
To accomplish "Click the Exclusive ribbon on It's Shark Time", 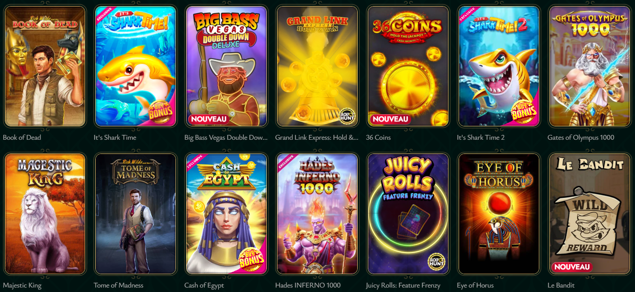I will (x=104, y=15).
